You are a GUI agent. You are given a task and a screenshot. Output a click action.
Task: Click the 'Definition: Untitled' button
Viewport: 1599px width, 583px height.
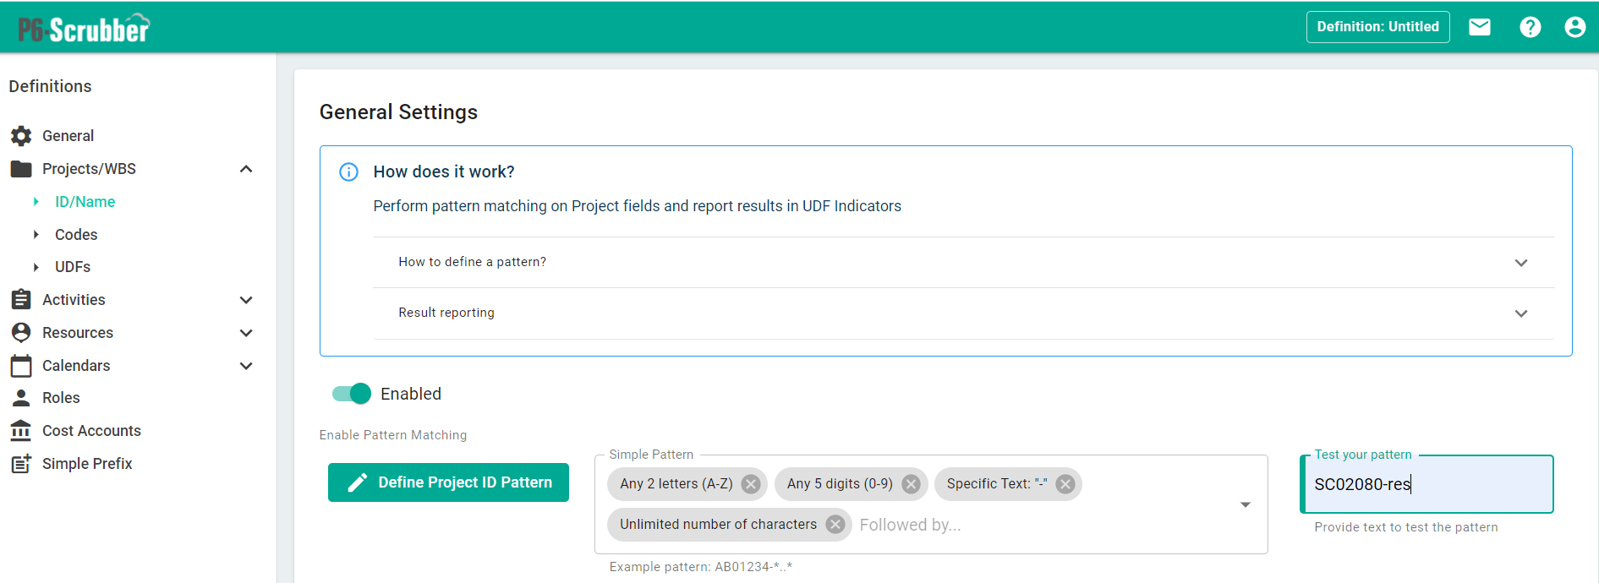[1377, 27]
